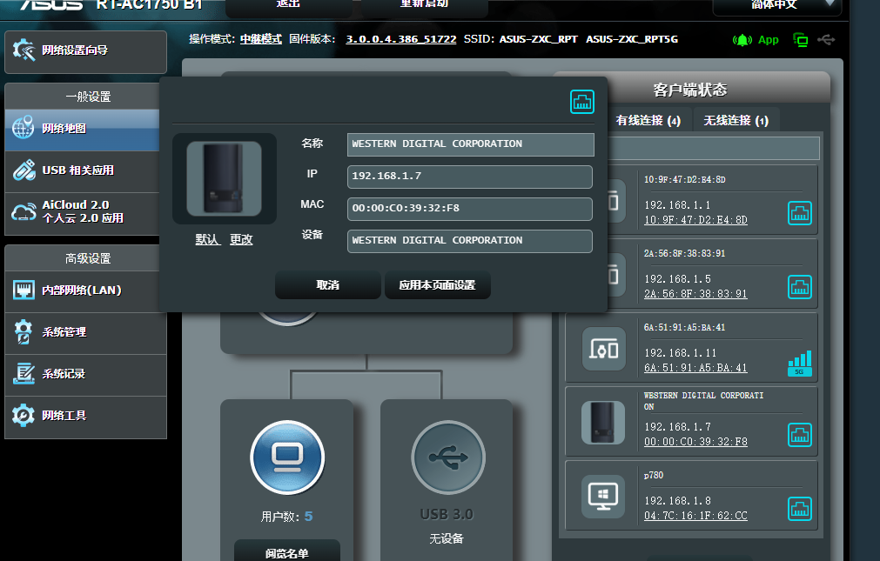Click MAC link 04:7C:16:1F:62:CC

click(695, 516)
